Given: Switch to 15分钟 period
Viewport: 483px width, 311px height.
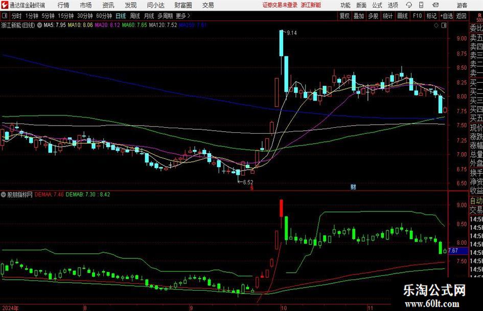Looking at the screenshot, I should click(65, 16).
